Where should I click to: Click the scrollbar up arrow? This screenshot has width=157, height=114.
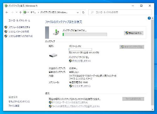pos(153,18)
